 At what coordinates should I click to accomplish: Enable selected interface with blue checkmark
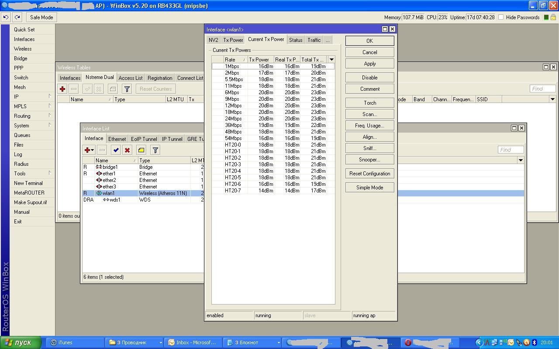[116, 150]
